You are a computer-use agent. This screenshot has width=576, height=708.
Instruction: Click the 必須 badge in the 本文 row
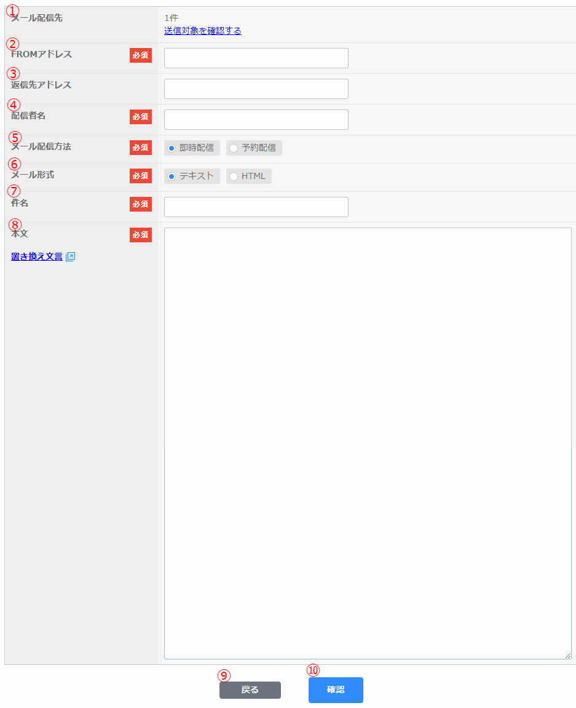pyautogui.click(x=141, y=235)
